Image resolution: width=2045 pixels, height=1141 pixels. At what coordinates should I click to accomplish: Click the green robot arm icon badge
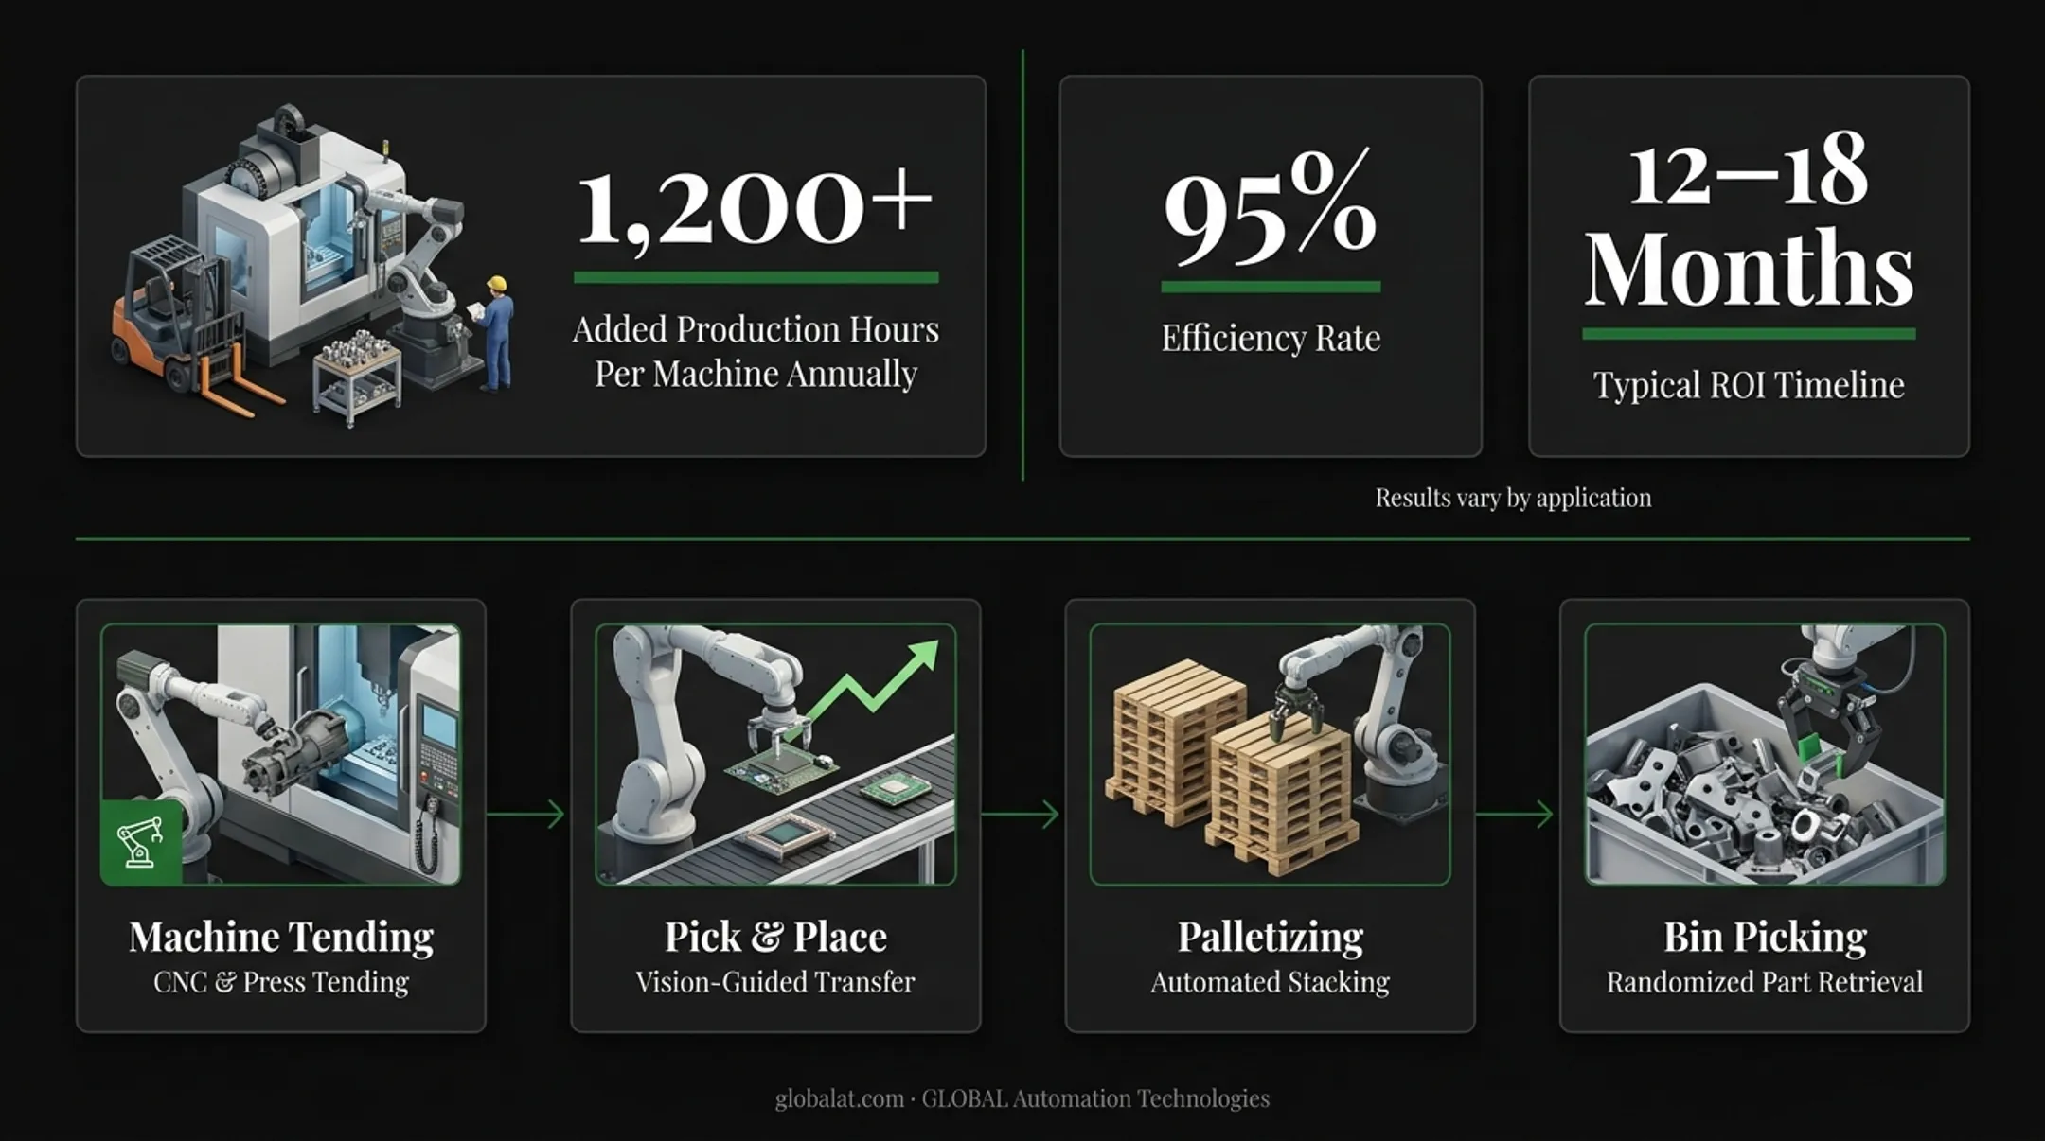[x=141, y=842]
